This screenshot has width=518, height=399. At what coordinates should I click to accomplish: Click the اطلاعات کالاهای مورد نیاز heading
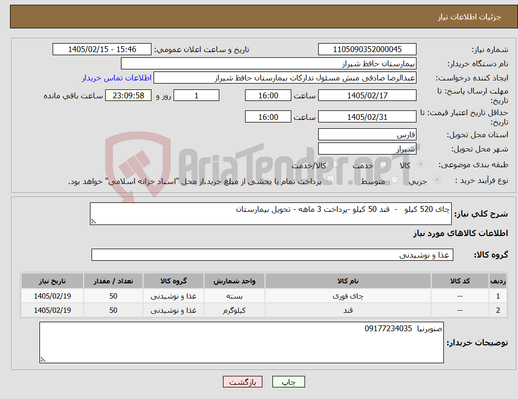point(460,233)
